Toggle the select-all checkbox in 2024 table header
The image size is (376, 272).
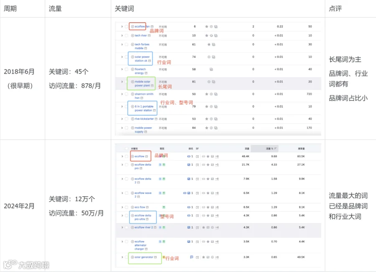pos(127,149)
